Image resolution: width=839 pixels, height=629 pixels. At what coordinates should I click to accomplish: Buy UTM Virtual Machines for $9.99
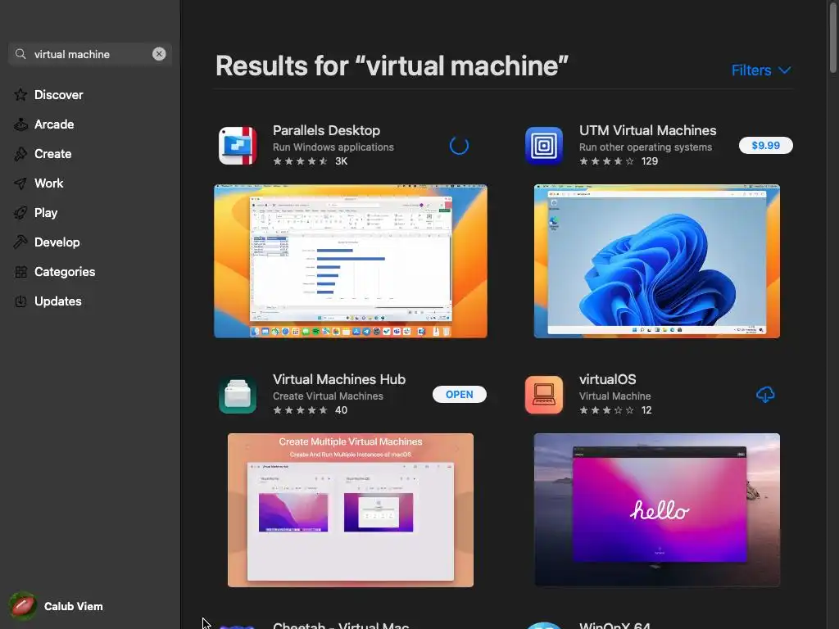(766, 146)
